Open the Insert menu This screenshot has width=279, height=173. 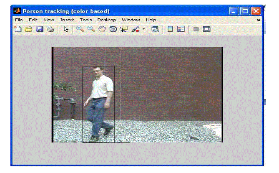point(67,20)
